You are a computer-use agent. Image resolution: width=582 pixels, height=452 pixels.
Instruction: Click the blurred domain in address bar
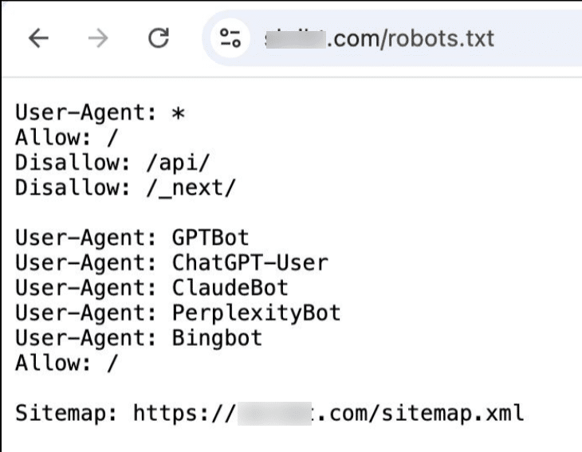[x=296, y=39]
